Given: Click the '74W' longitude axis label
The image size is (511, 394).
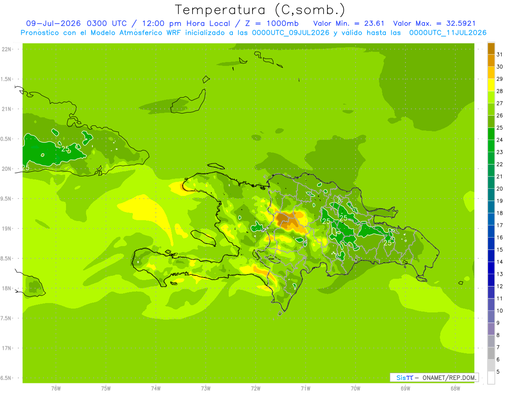Looking at the screenshot, I should click(x=156, y=388).
